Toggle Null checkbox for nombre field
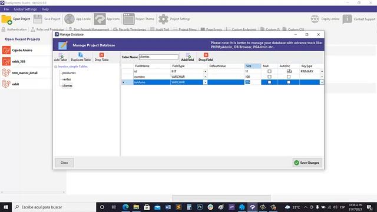377x212 pixels. click(x=269, y=77)
